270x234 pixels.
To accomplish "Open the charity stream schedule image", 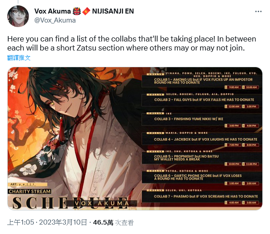I will pos(135,138).
